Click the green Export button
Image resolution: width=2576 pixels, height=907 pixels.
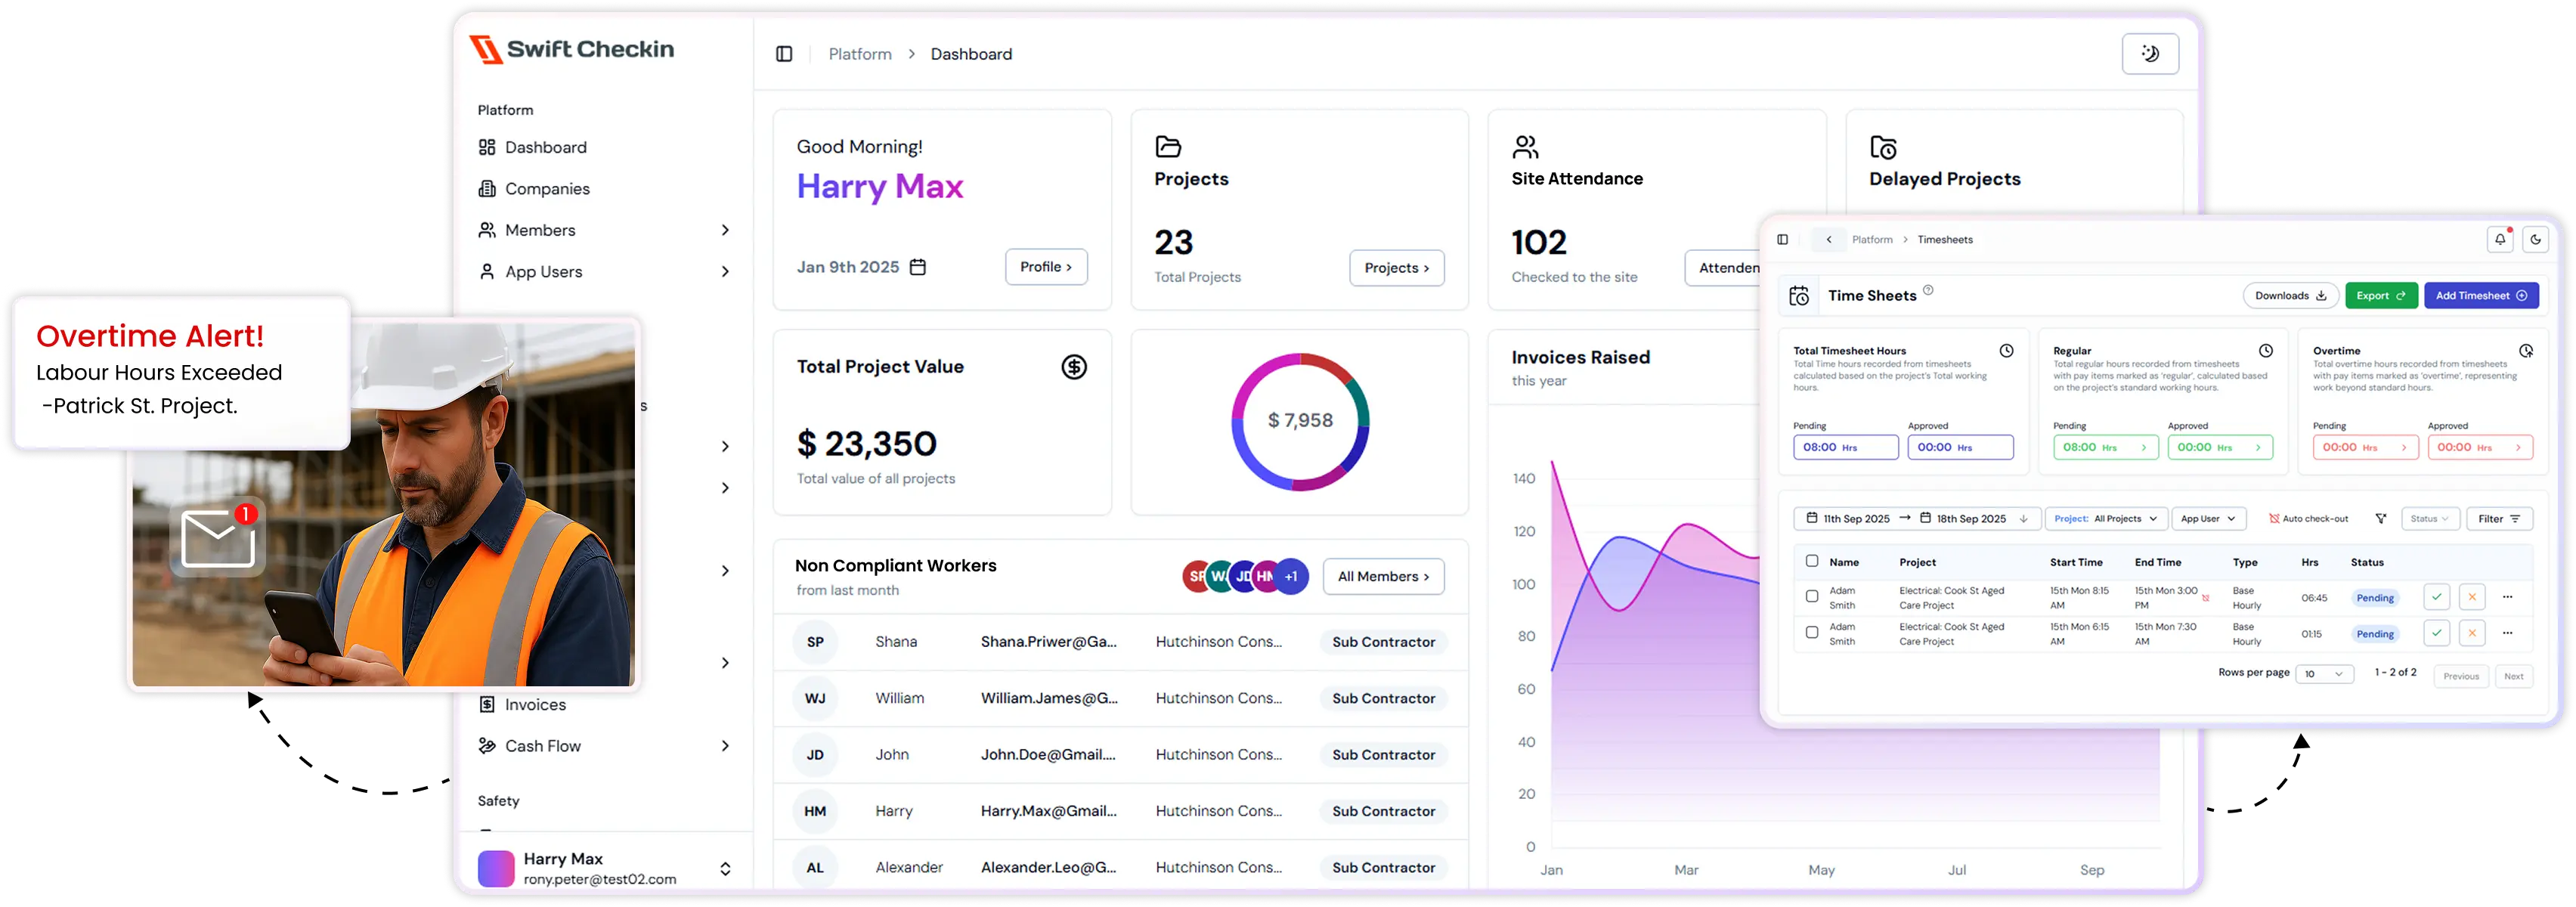click(x=2380, y=296)
